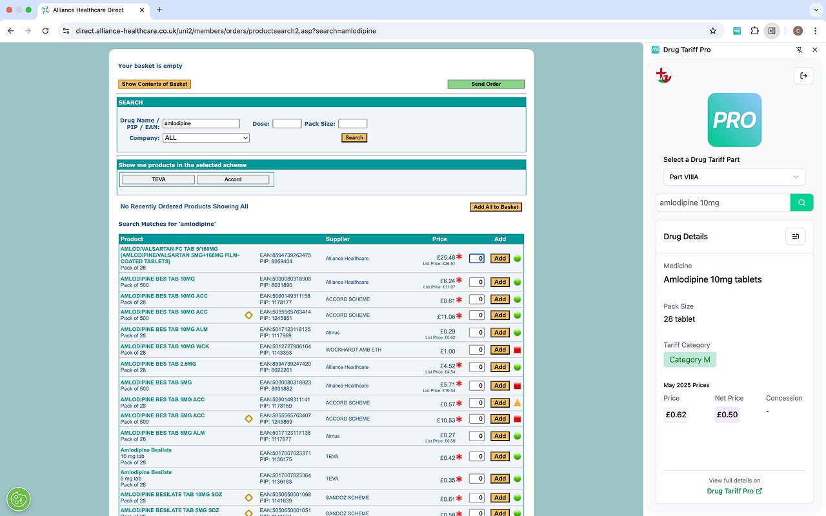
Task: Toggle the browser side panel
Action: point(771,30)
